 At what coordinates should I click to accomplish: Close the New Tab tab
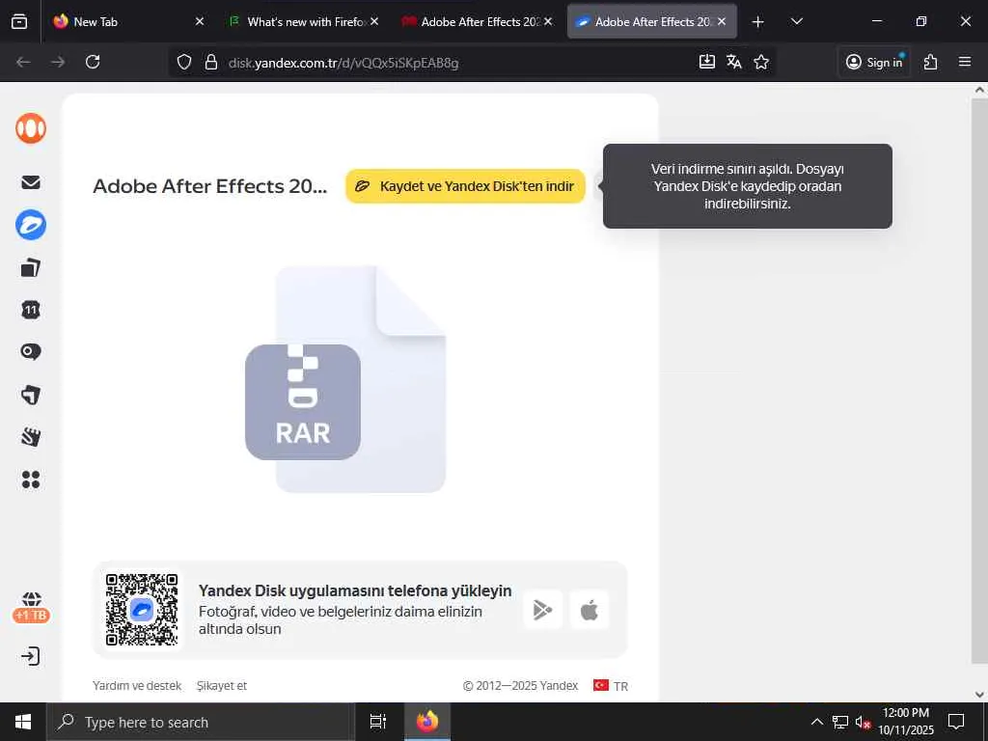click(x=200, y=21)
